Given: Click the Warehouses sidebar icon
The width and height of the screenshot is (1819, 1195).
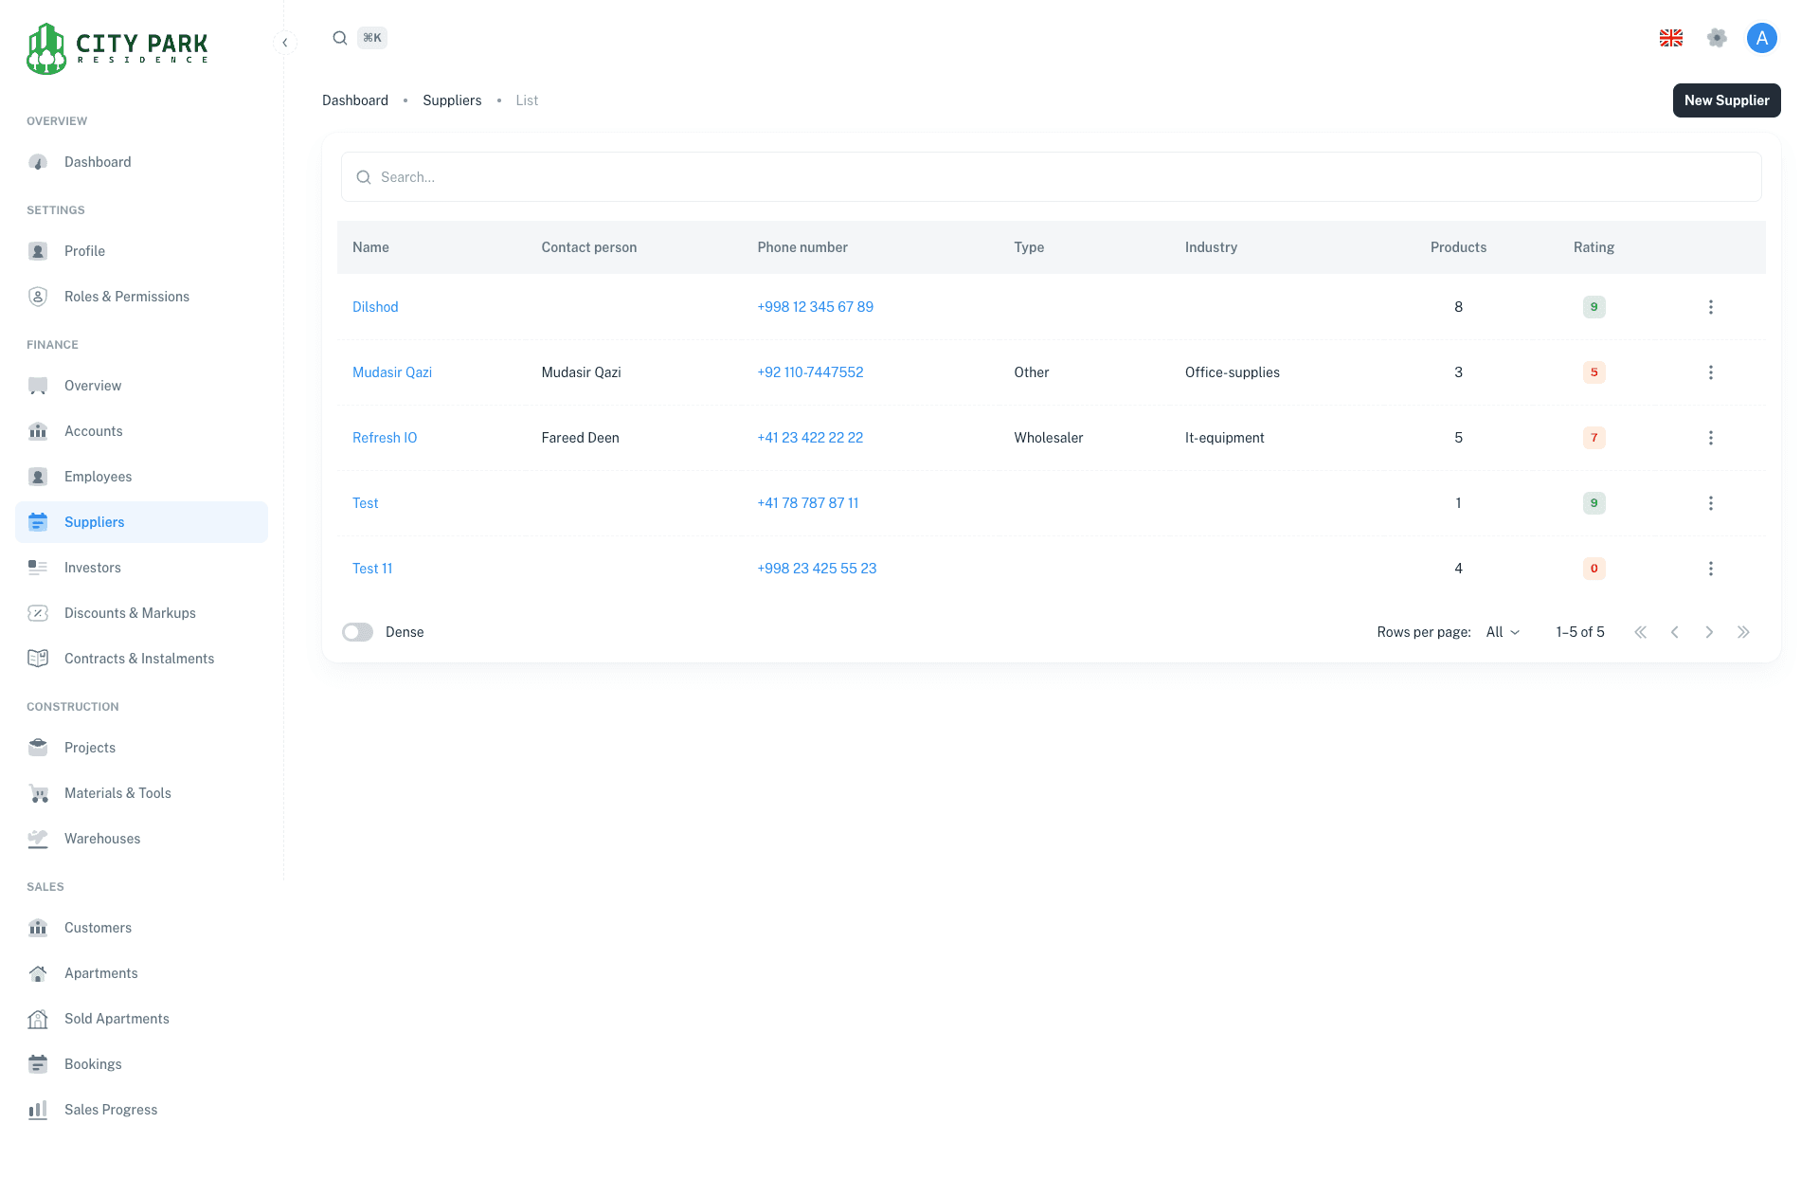Looking at the screenshot, I should tap(38, 839).
